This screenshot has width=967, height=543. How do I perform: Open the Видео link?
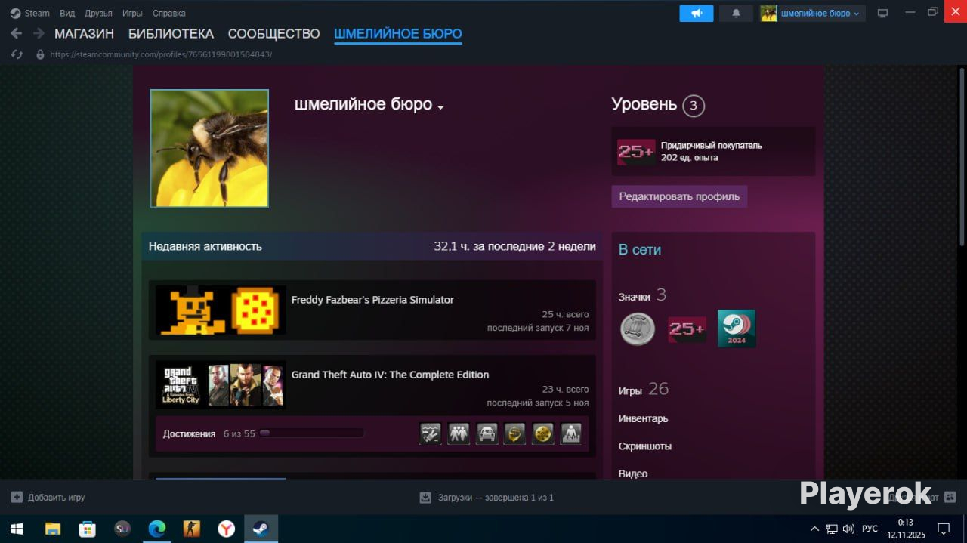click(x=633, y=474)
